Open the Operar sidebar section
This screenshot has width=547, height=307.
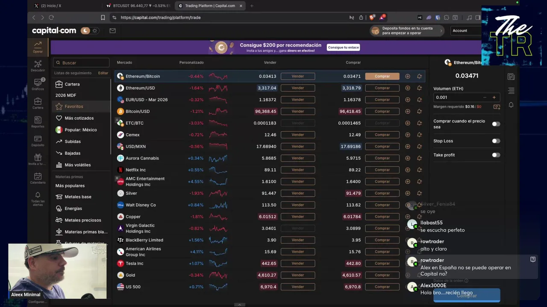tap(38, 46)
